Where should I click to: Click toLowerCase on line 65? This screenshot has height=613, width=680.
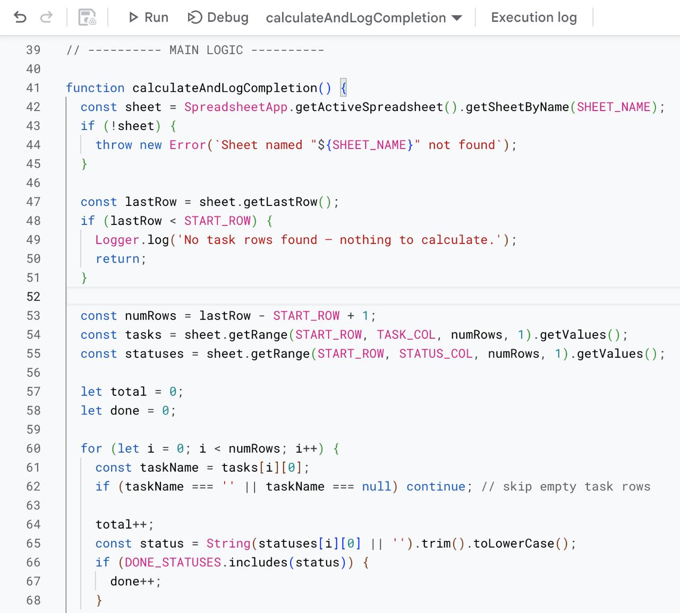click(x=514, y=543)
